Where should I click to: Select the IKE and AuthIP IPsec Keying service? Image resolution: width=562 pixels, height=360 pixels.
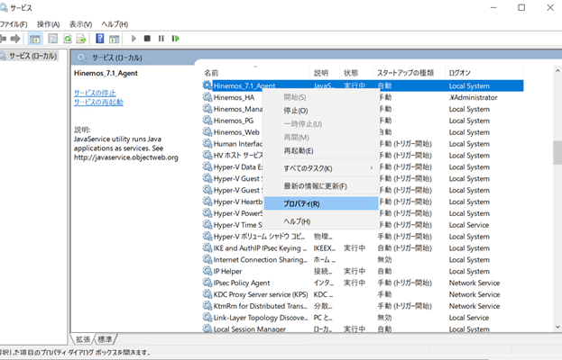click(363, 247)
